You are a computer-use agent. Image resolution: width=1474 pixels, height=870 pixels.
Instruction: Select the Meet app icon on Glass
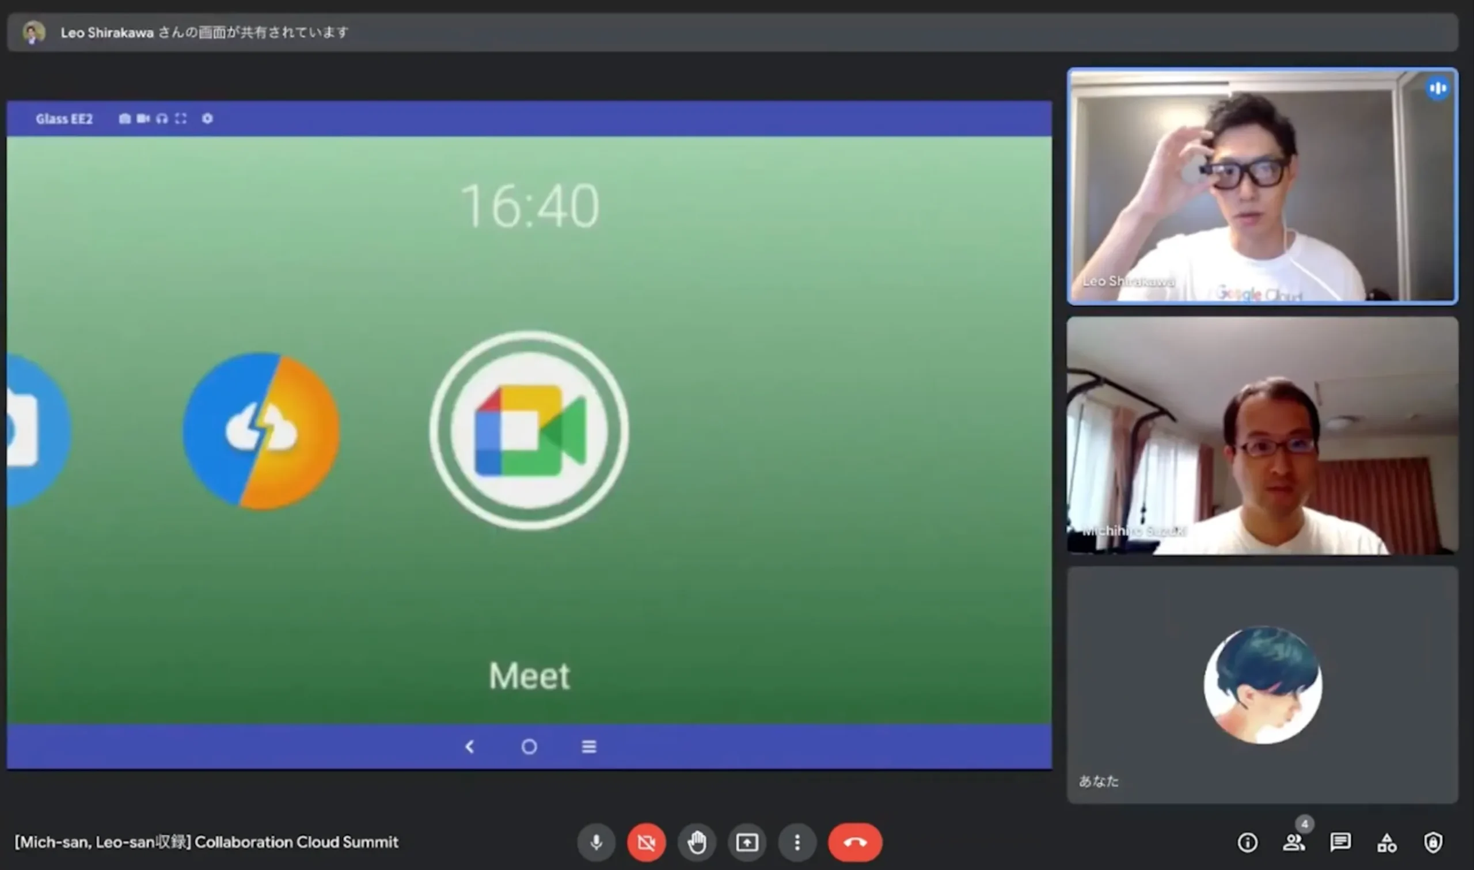tap(529, 431)
